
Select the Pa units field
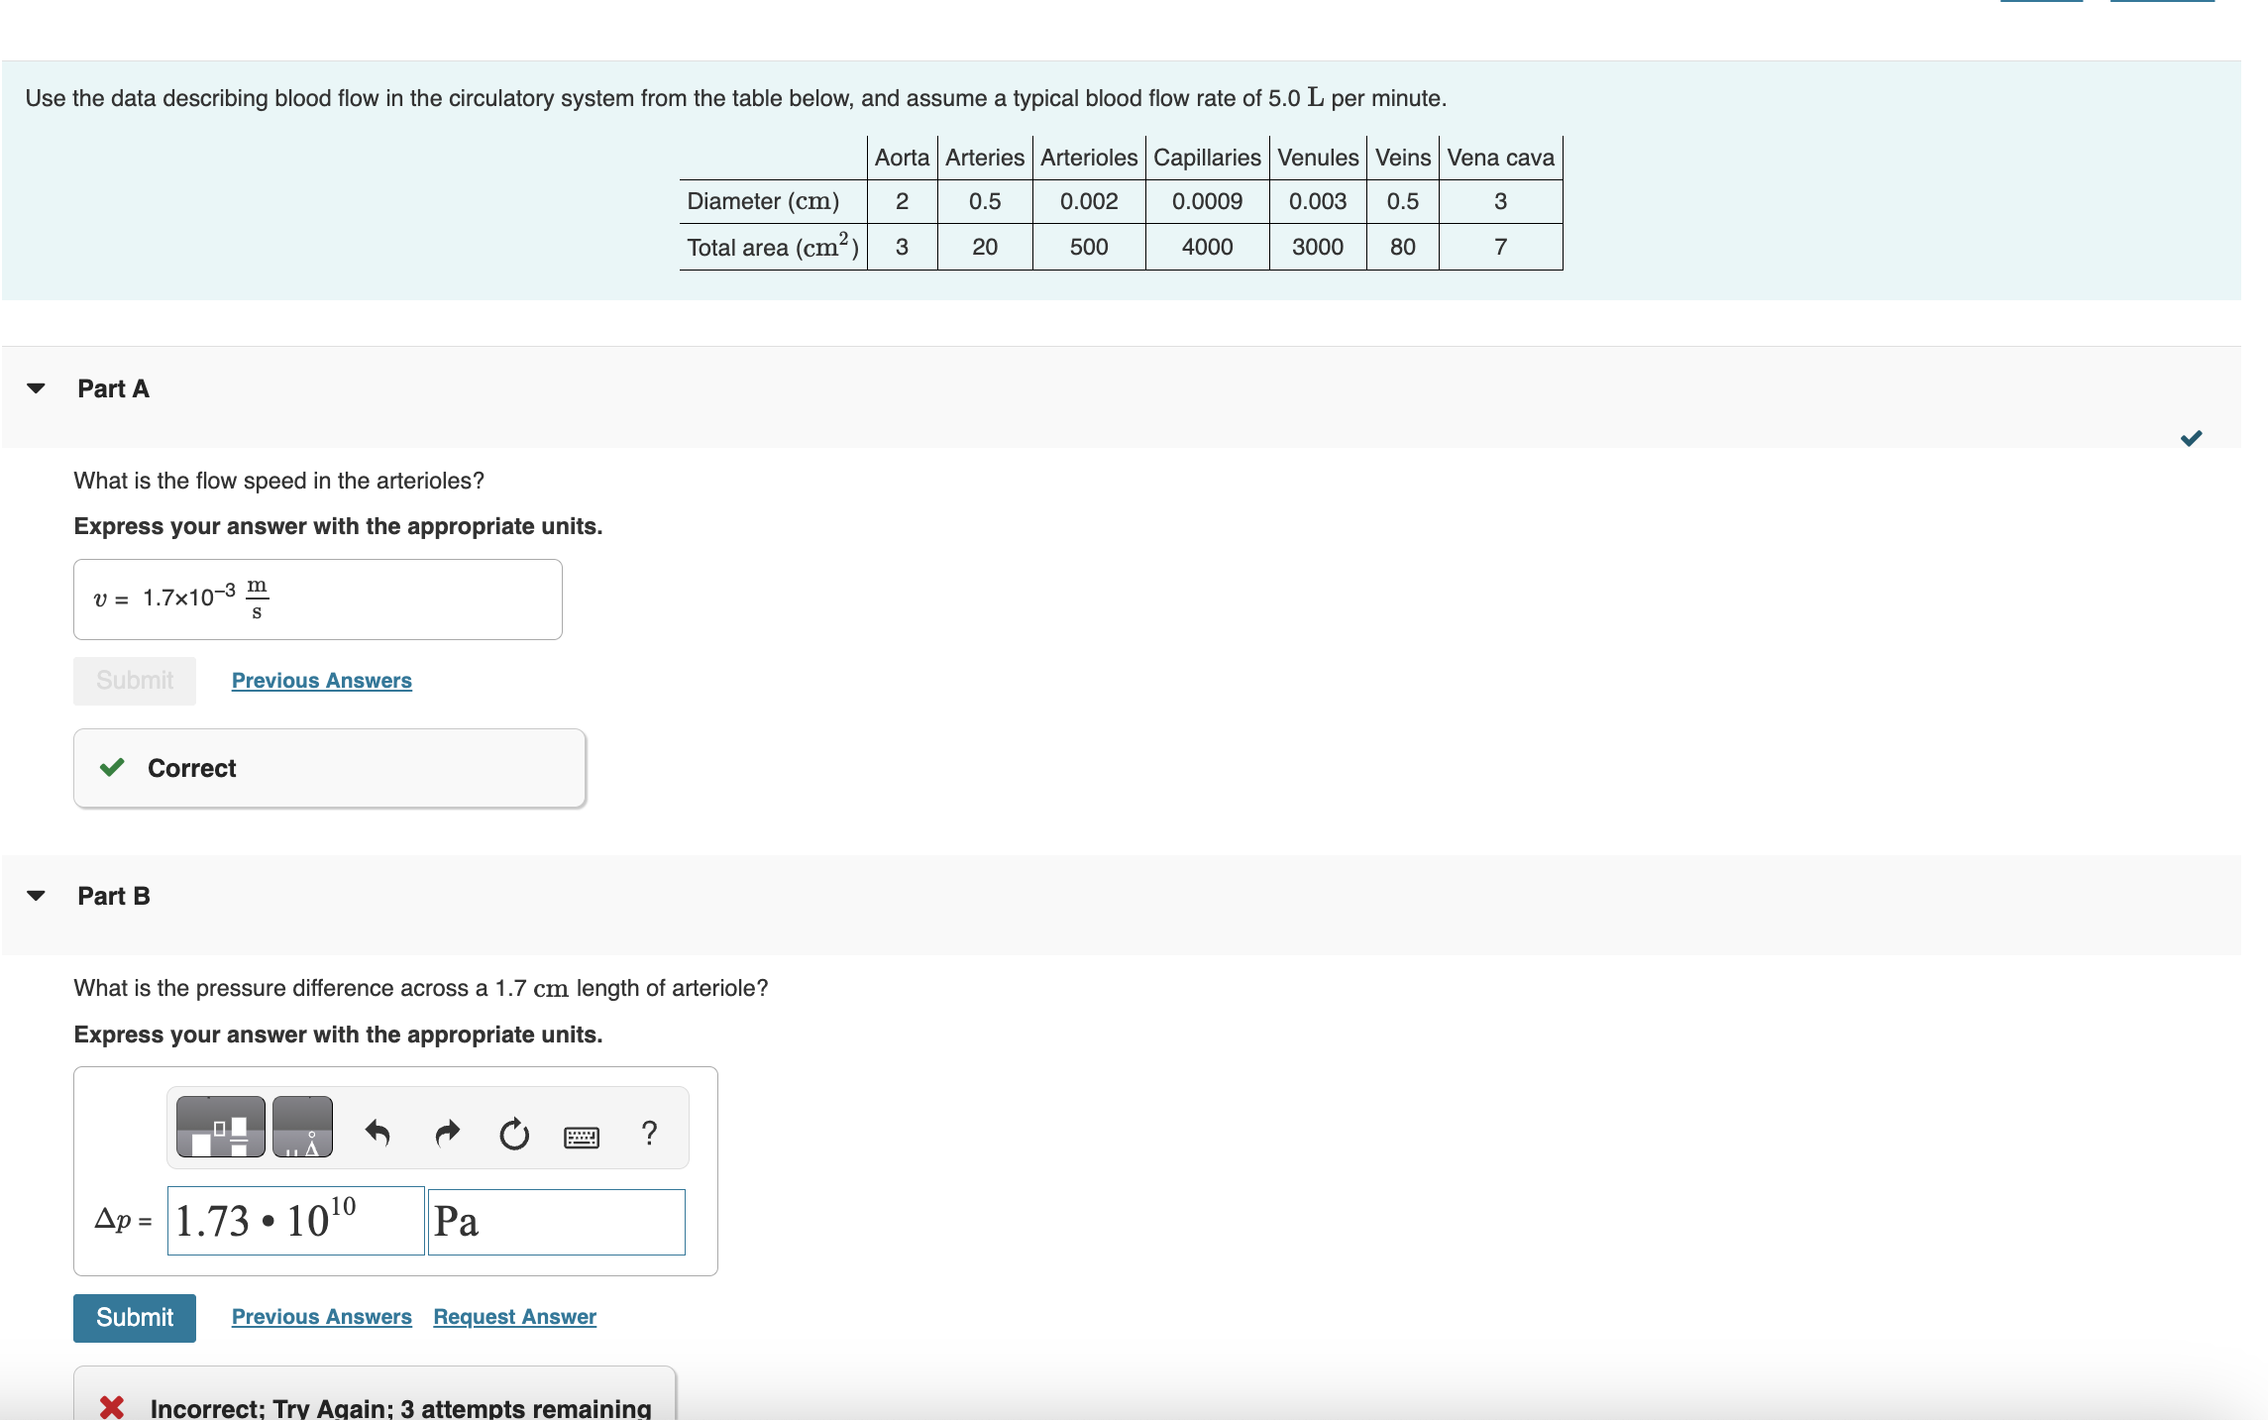(556, 1221)
